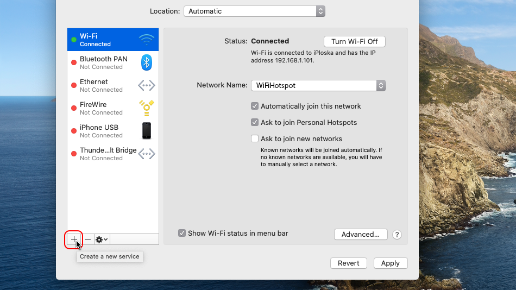Select Bluetooth PAN in the service list
Image resolution: width=516 pixels, height=290 pixels.
103,62
